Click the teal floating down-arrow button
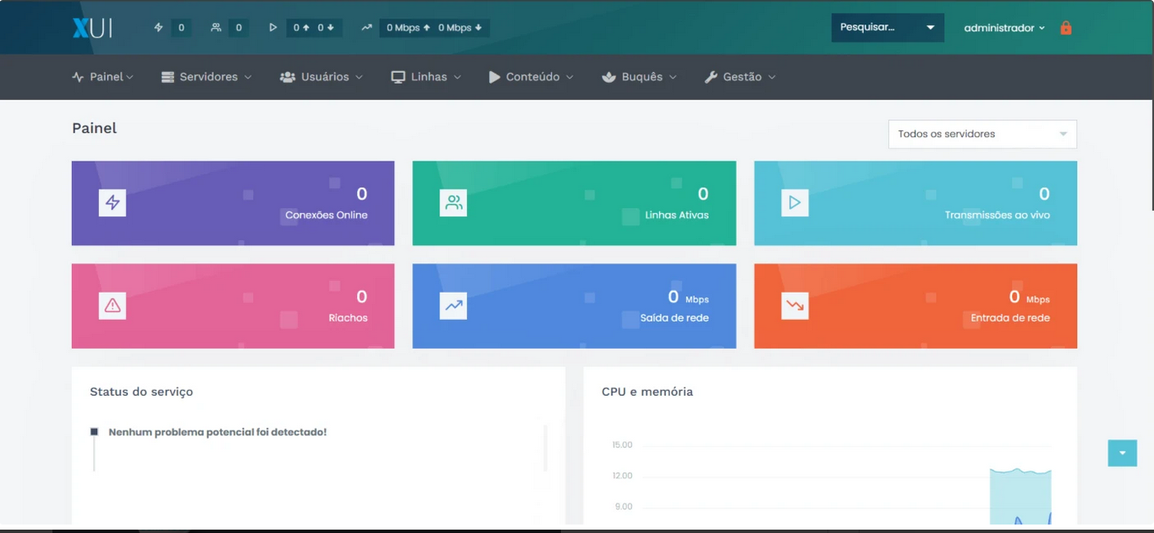The image size is (1154, 533). click(x=1122, y=453)
